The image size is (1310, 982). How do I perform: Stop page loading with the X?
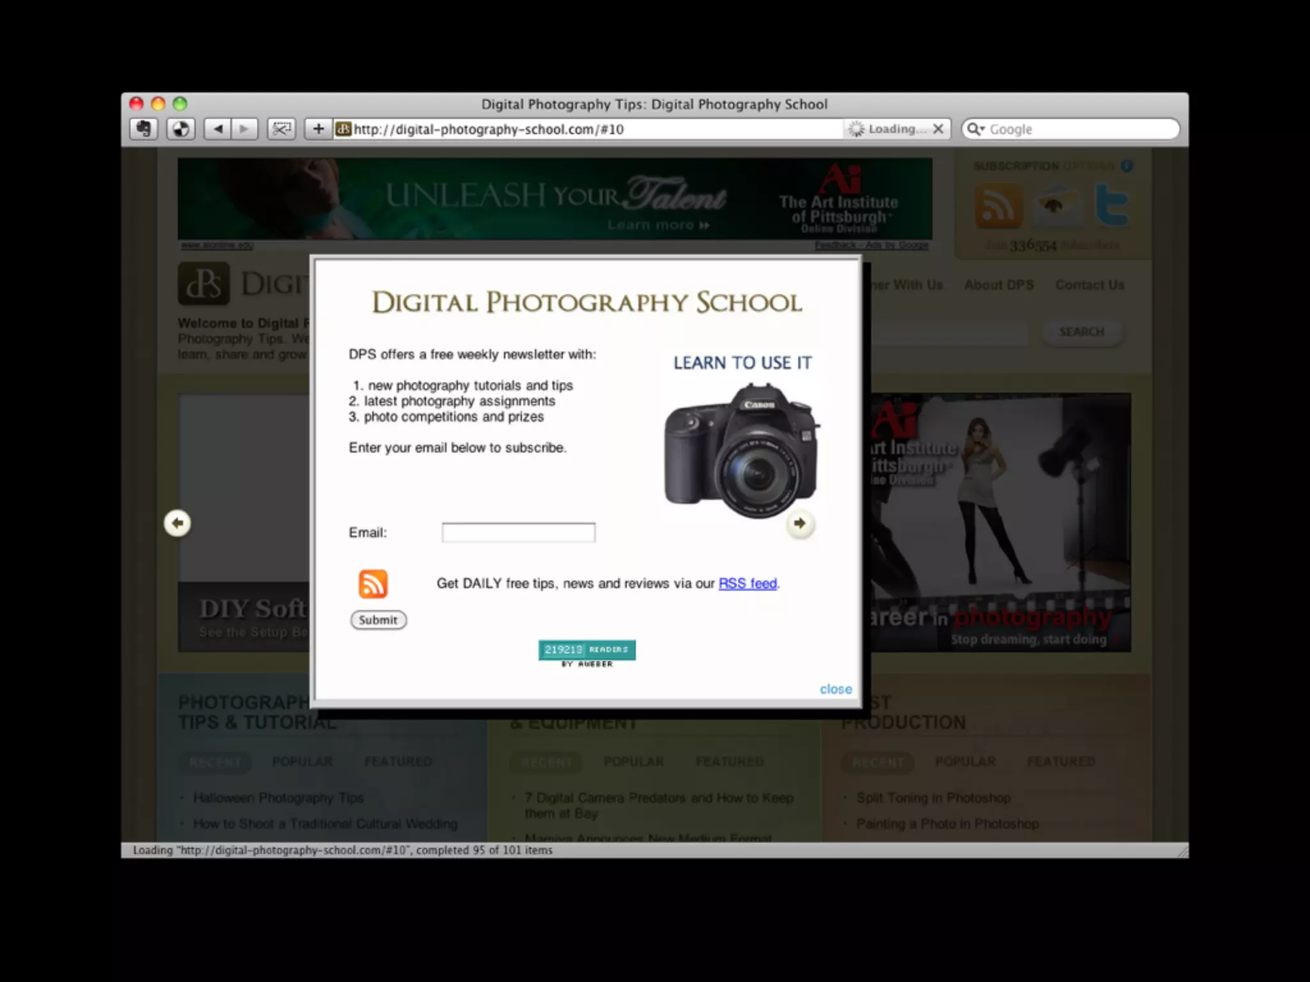(x=938, y=129)
